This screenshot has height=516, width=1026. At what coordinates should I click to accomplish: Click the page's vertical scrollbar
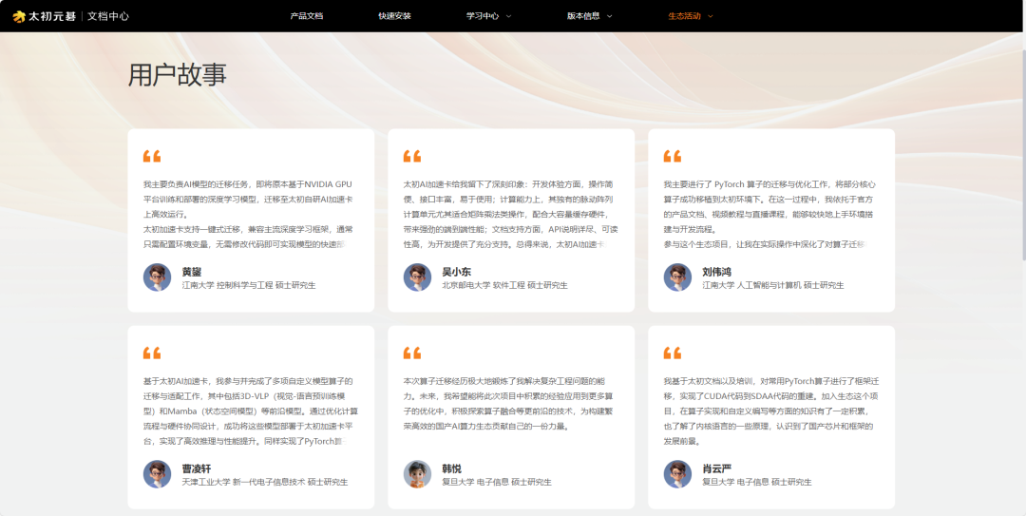click(x=1020, y=143)
